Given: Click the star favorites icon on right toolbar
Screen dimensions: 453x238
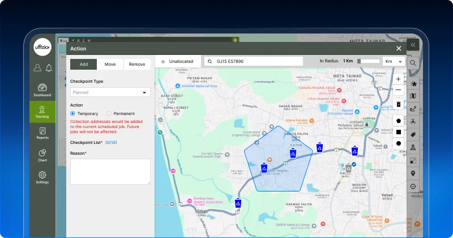Looking at the screenshot, I should click(x=413, y=83).
